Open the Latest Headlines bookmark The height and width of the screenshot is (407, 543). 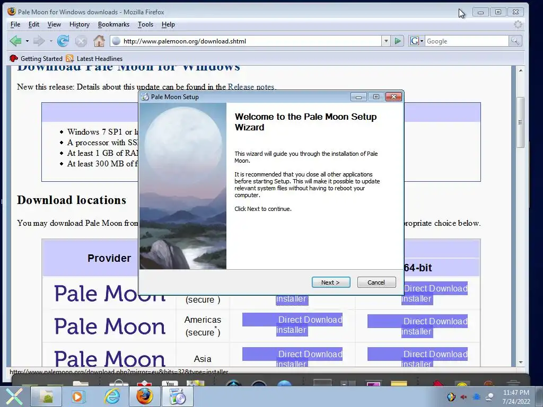click(x=94, y=58)
